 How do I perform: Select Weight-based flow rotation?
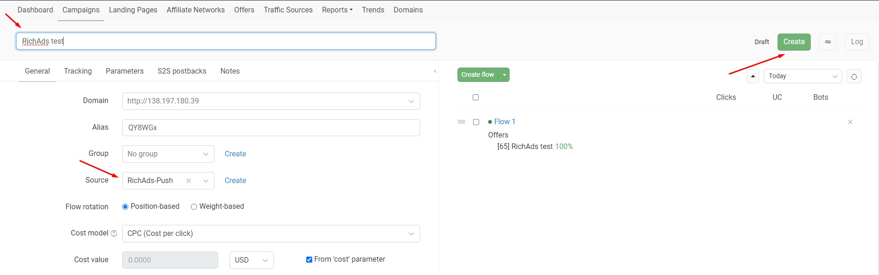pos(194,207)
